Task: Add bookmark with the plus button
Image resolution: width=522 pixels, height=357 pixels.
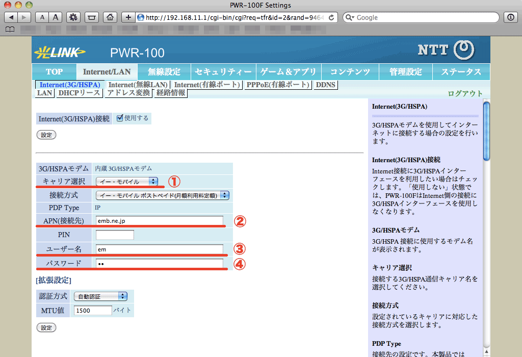Action: [x=128, y=17]
